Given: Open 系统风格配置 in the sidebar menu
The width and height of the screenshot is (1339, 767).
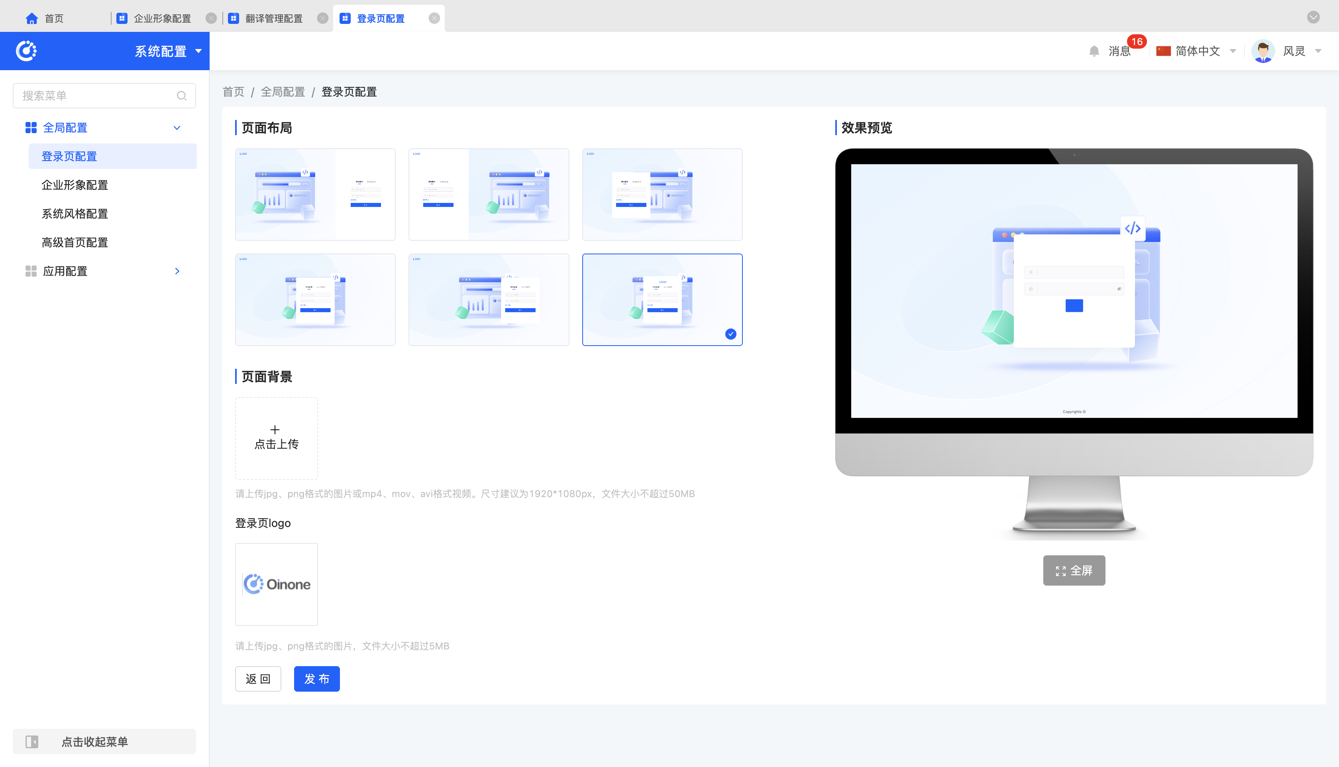Looking at the screenshot, I should 75,214.
